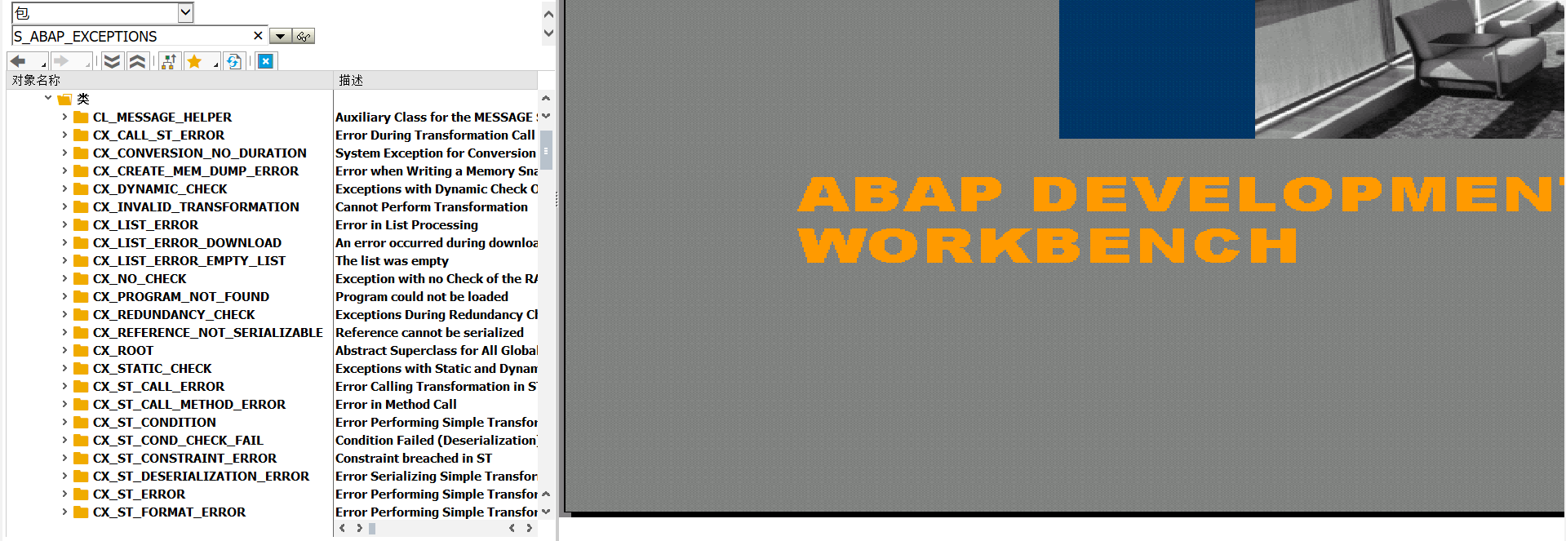Image resolution: width=1566 pixels, height=541 pixels.
Task: Click Collapse all nodes double-up icon
Action: point(138,61)
